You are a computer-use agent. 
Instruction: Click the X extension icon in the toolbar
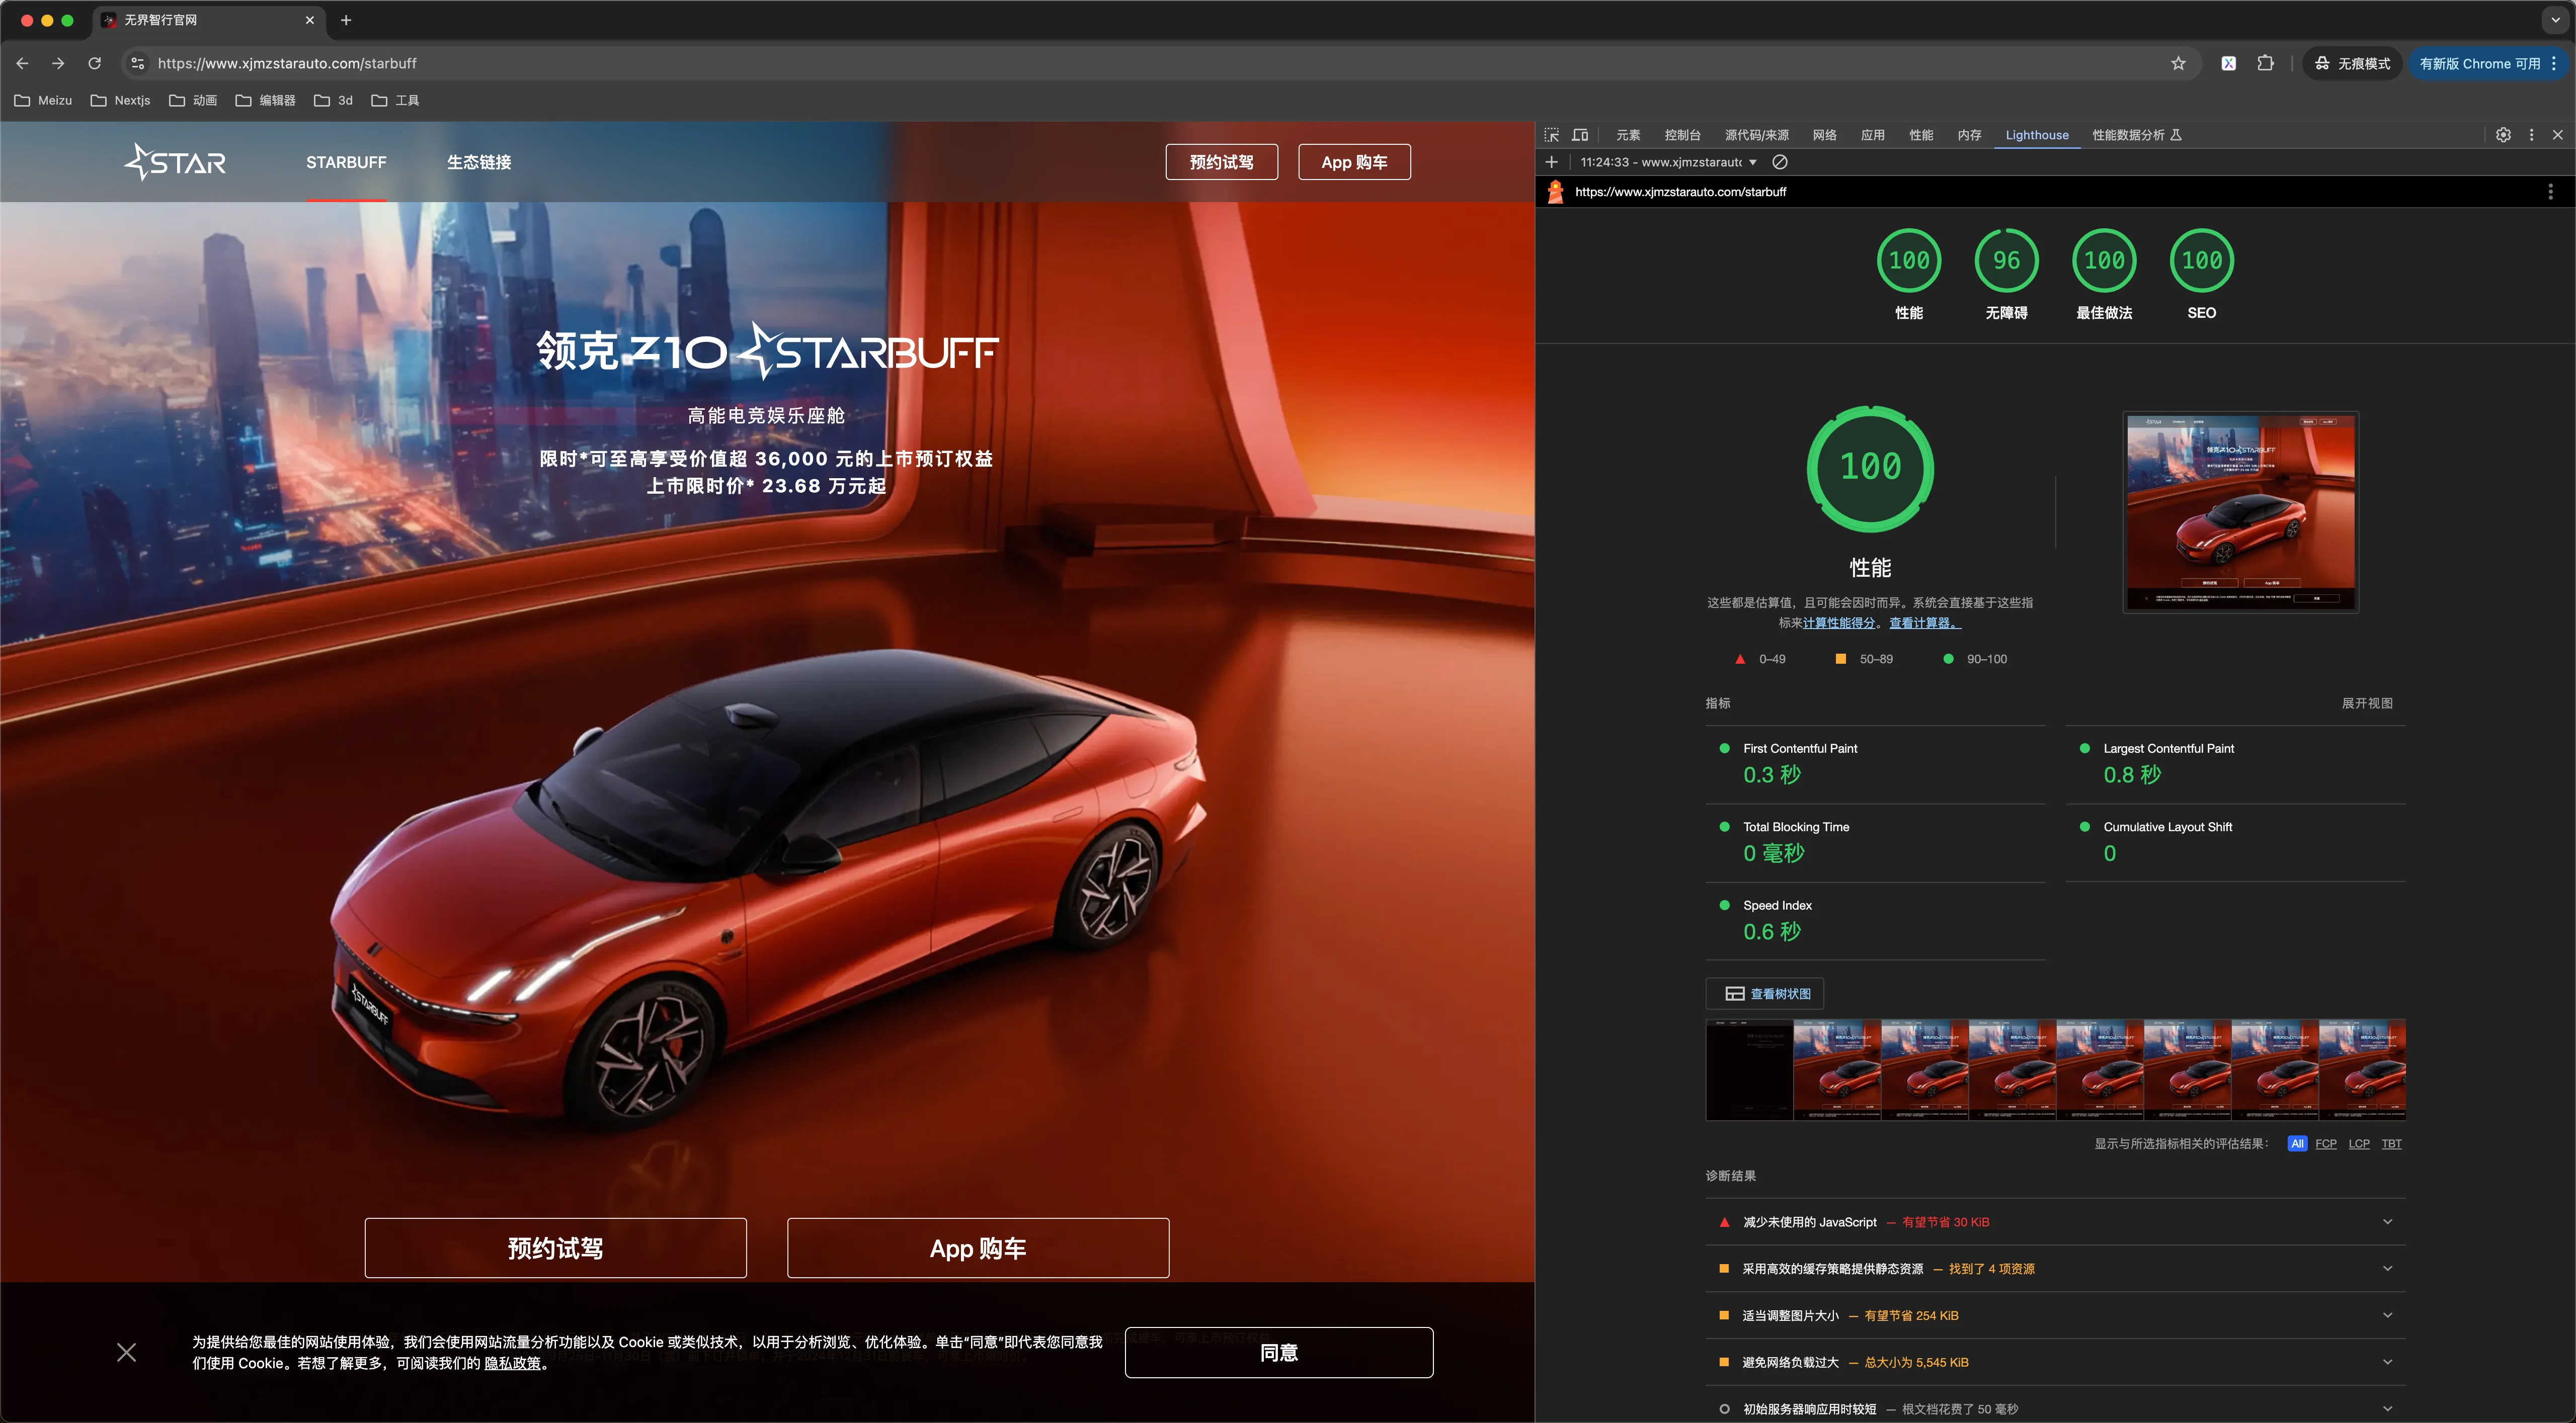coord(2229,63)
